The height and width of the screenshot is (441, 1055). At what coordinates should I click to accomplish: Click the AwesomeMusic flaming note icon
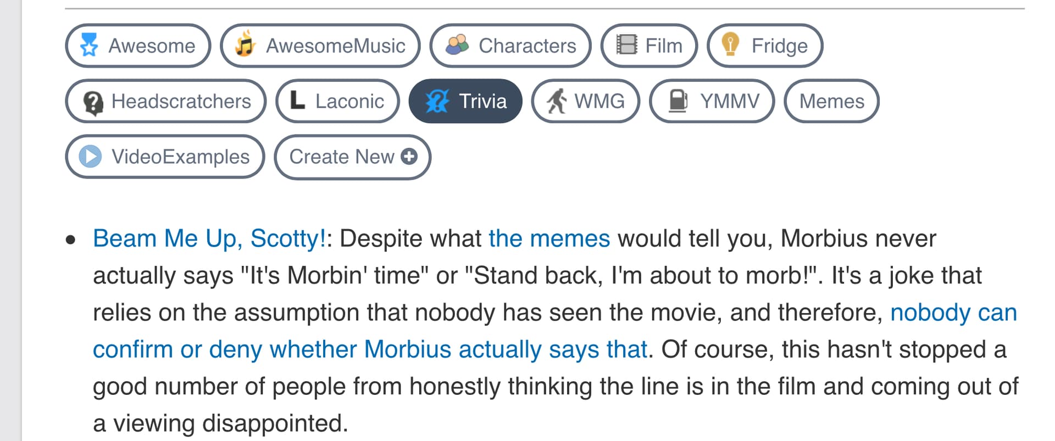[x=246, y=44]
